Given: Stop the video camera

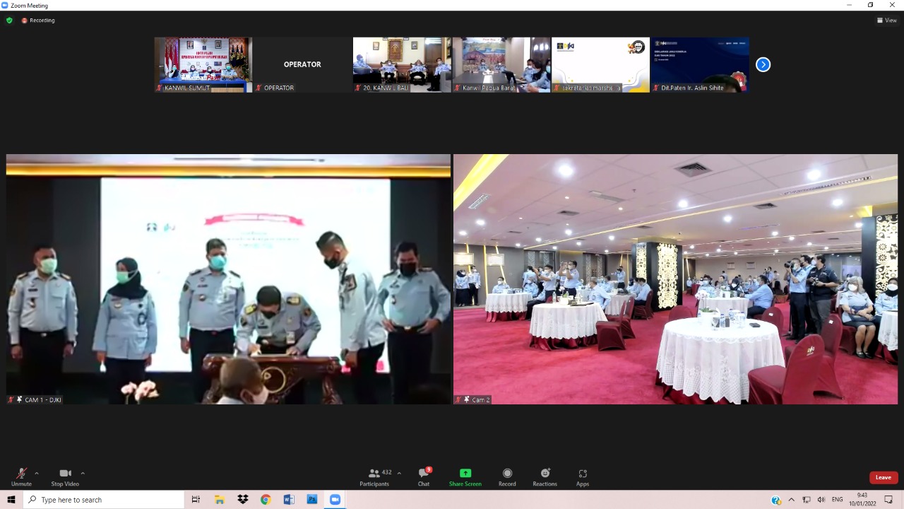Looking at the screenshot, I should [65, 476].
